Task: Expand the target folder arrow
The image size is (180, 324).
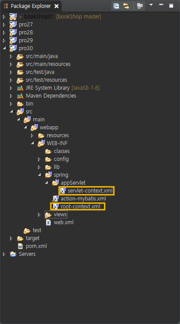Action: (11, 238)
